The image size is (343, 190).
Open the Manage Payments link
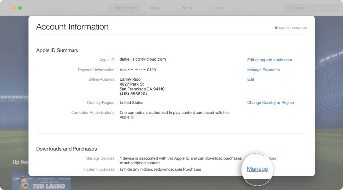click(x=264, y=70)
